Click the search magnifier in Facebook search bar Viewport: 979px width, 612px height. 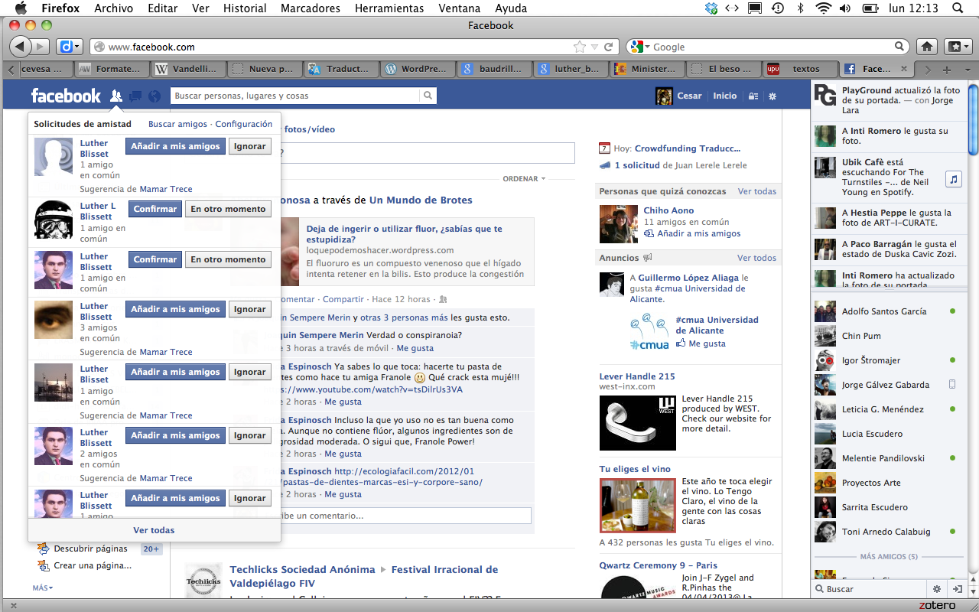pyautogui.click(x=428, y=96)
